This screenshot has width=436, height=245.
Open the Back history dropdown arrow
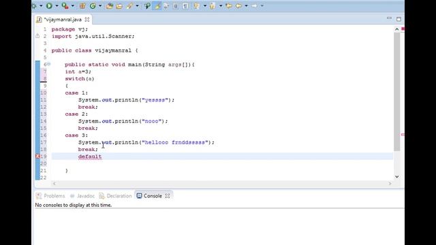click(x=247, y=6)
